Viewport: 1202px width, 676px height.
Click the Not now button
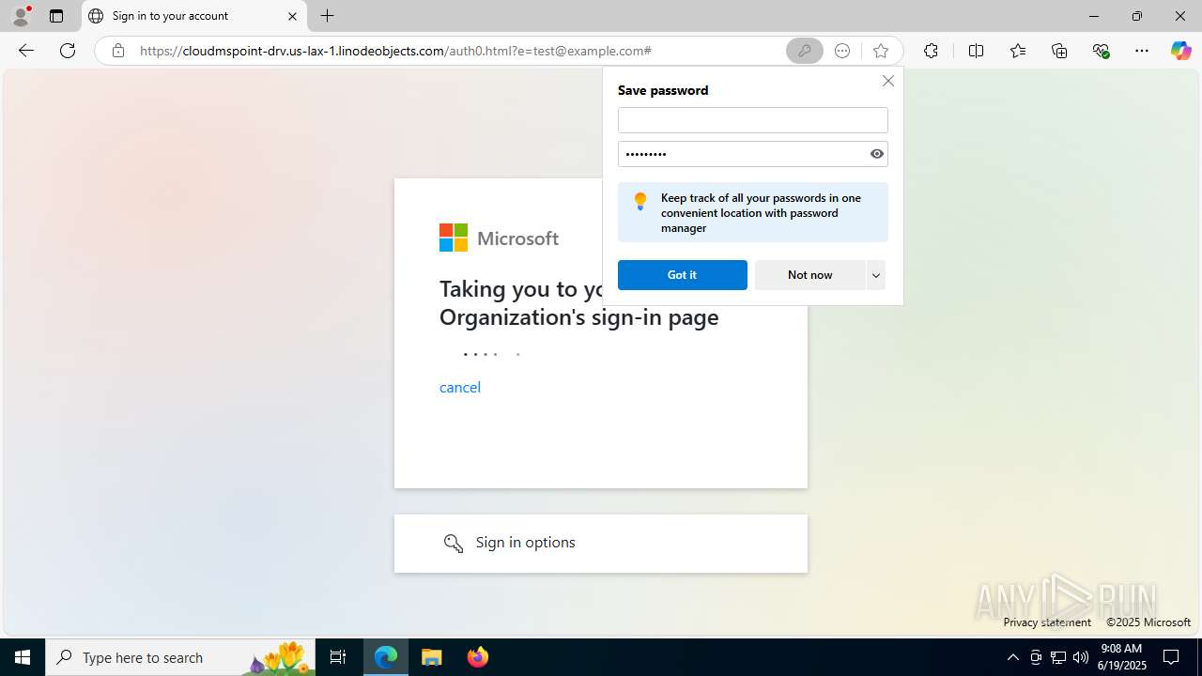pyautogui.click(x=809, y=274)
